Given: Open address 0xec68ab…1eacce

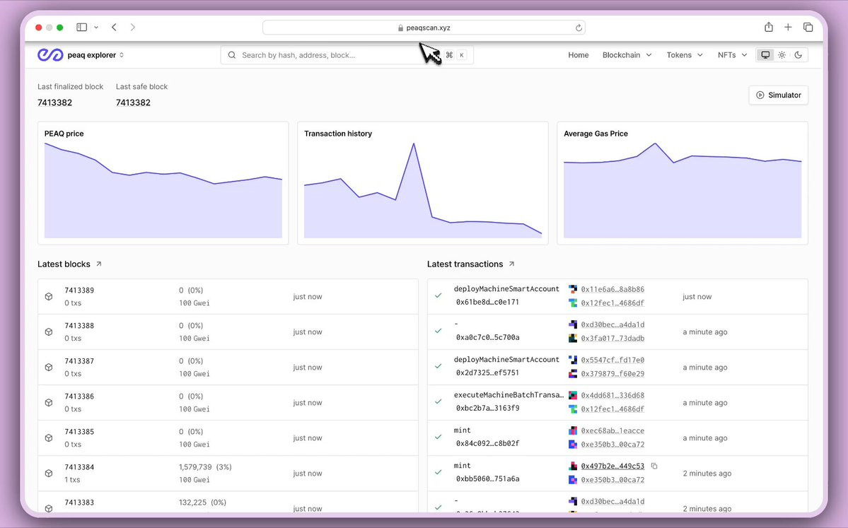Looking at the screenshot, I should (x=612, y=430).
